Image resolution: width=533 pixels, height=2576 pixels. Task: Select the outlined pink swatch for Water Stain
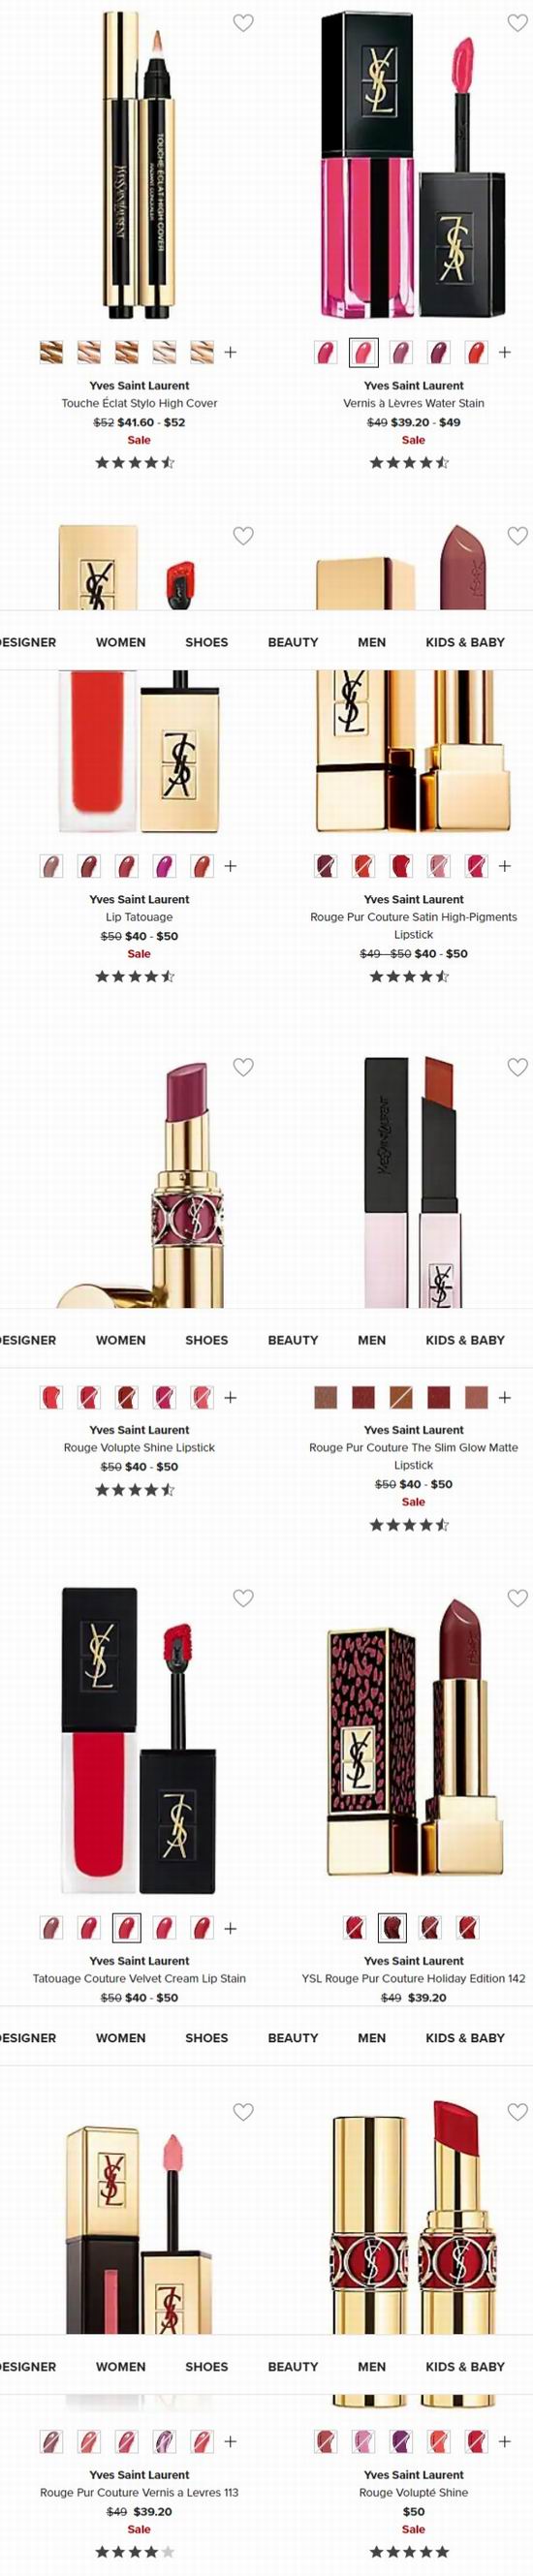363,352
